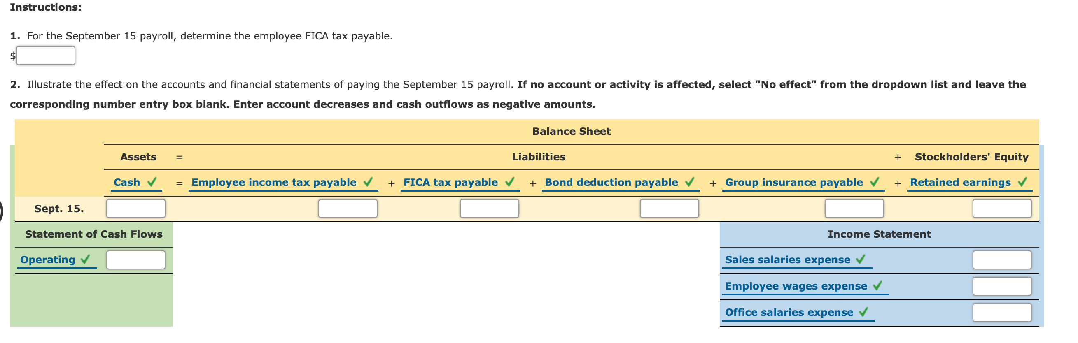This screenshot has width=1078, height=343.
Task: Click the Operating cash flow amount box
Action: coord(135,260)
